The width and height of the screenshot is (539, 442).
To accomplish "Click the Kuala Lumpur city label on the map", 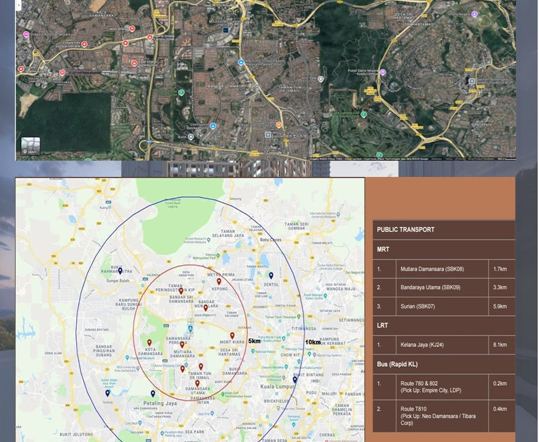I will tap(276, 386).
